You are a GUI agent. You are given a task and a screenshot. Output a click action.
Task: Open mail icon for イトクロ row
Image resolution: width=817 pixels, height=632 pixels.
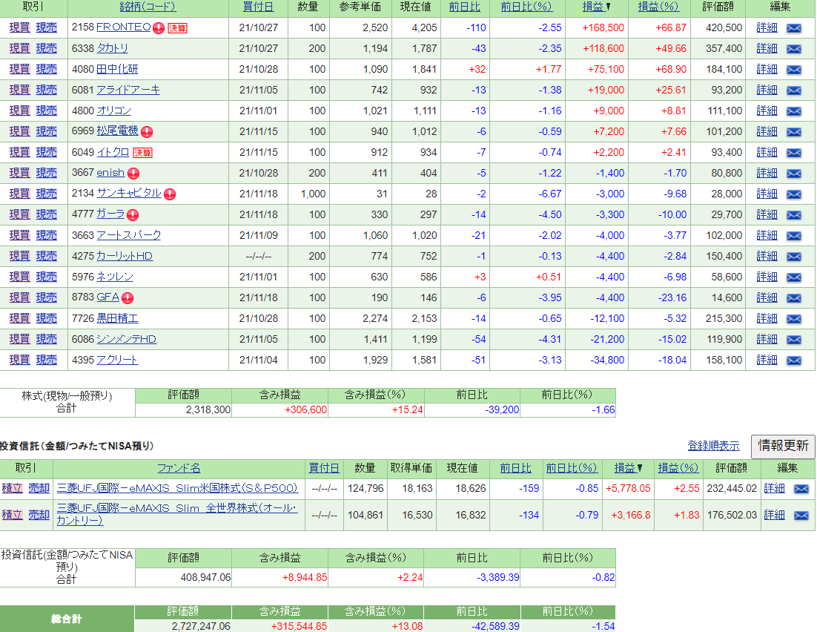[793, 153]
